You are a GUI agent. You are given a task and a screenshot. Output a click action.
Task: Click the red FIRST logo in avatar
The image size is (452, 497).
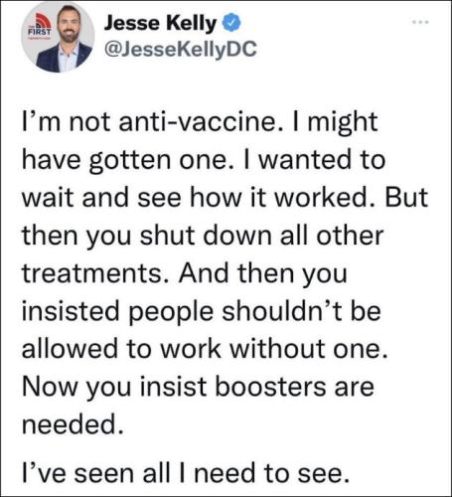[40, 28]
